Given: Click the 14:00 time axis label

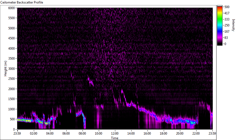Looking at the screenshot, I should click(x=131, y=134).
